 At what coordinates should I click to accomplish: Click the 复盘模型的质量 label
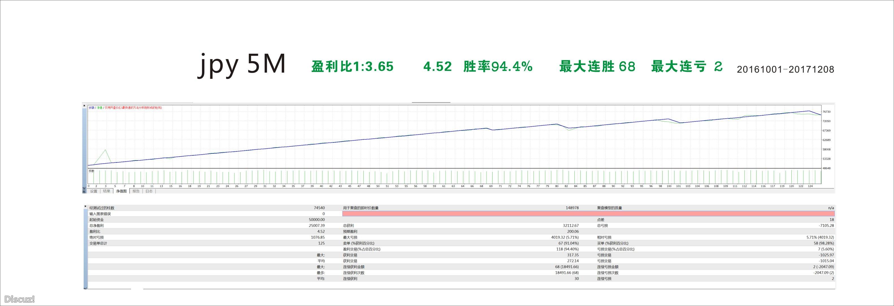point(609,208)
